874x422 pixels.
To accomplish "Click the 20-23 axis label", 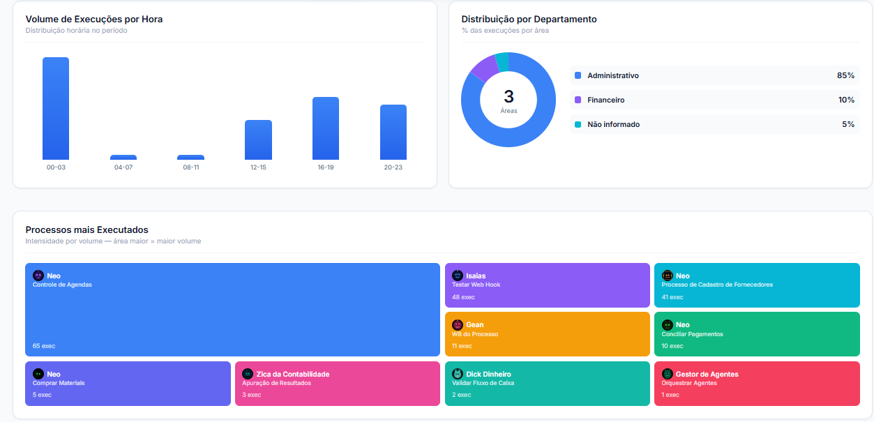I will (393, 167).
